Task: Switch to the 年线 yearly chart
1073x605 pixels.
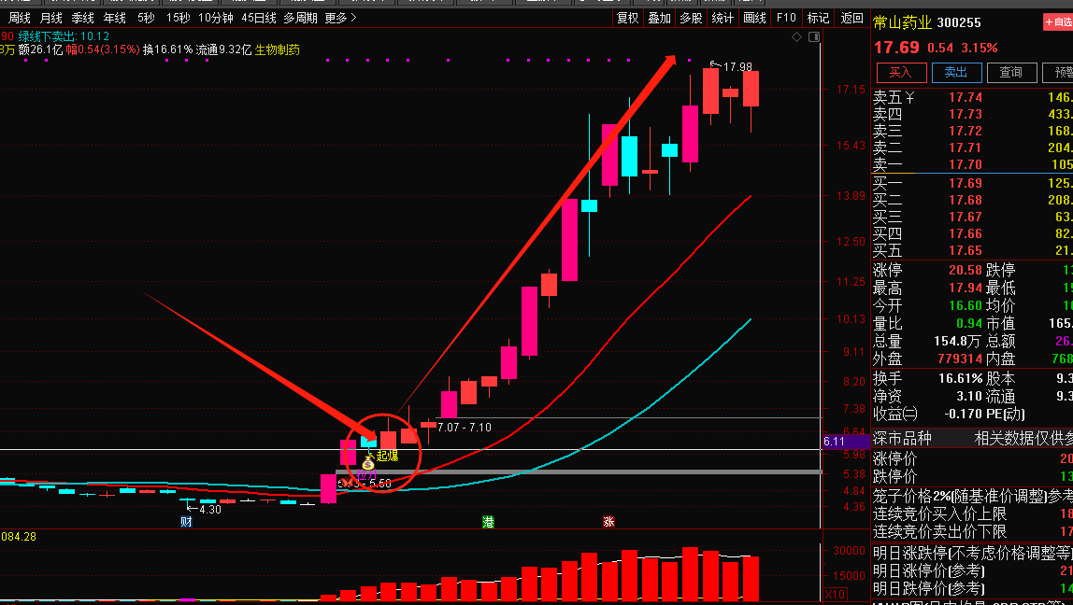Action: (114, 18)
